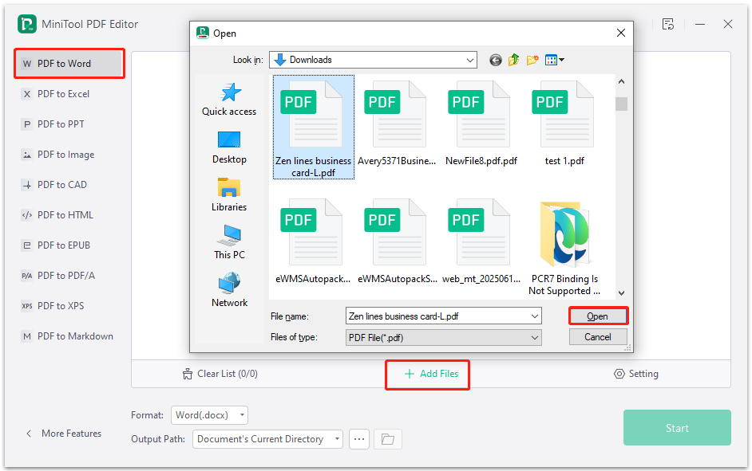Screen dimensions: 752x471
Task: Click Open to load the file
Action: click(598, 316)
